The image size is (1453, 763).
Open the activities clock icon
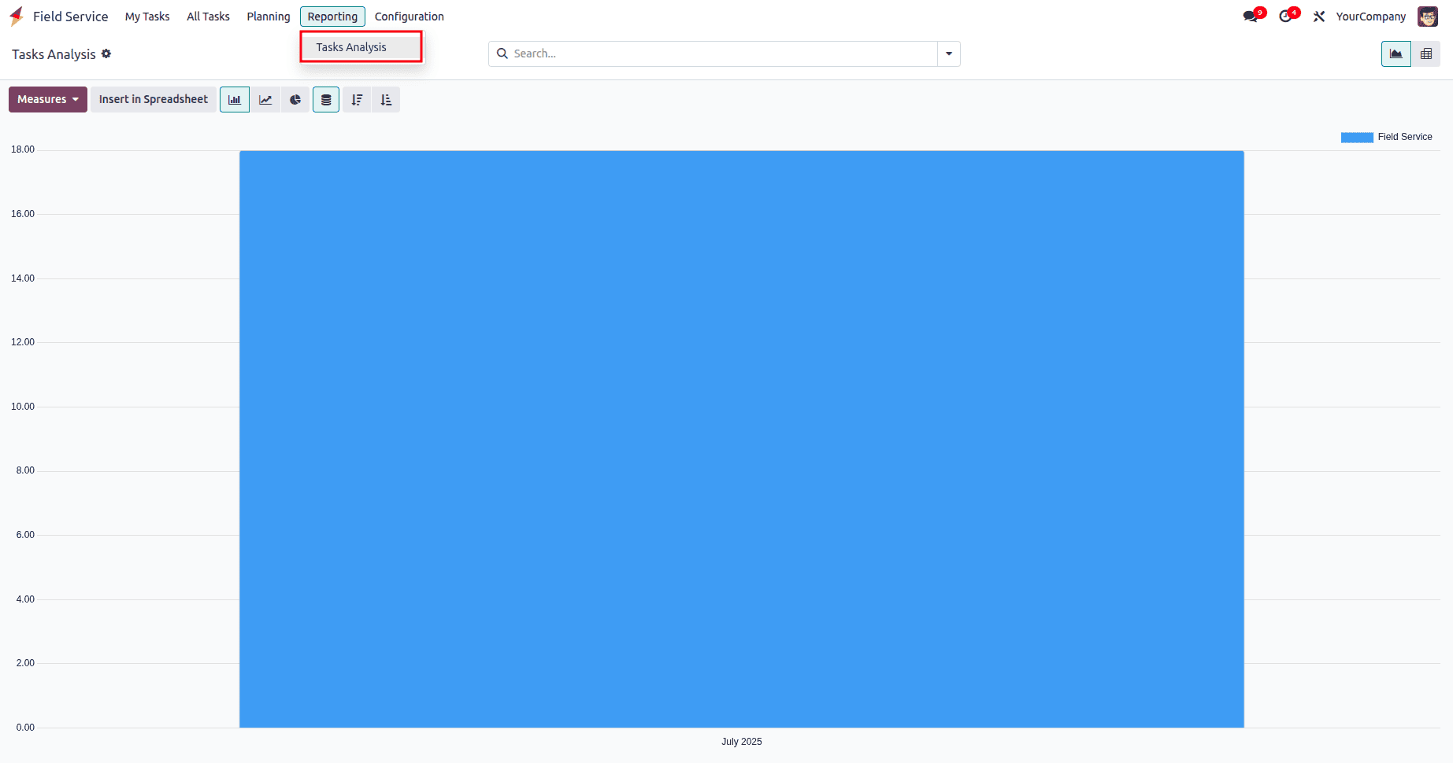[1285, 17]
